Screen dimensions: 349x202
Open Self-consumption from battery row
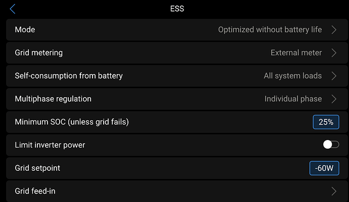click(69, 76)
